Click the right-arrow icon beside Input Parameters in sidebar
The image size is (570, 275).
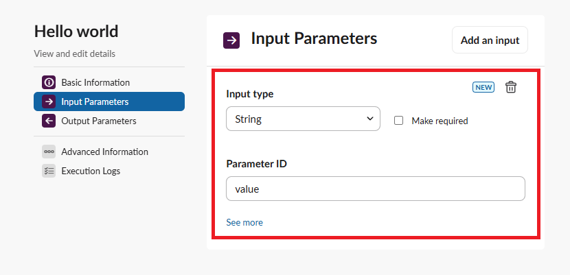(x=49, y=101)
